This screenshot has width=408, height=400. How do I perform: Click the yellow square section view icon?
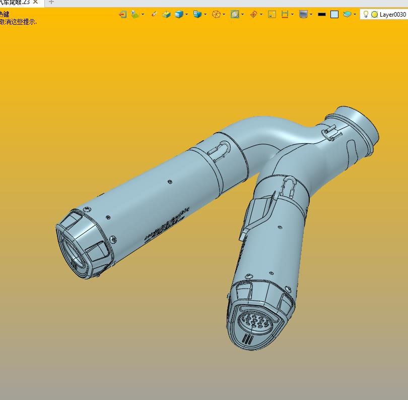click(x=272, y=14)
